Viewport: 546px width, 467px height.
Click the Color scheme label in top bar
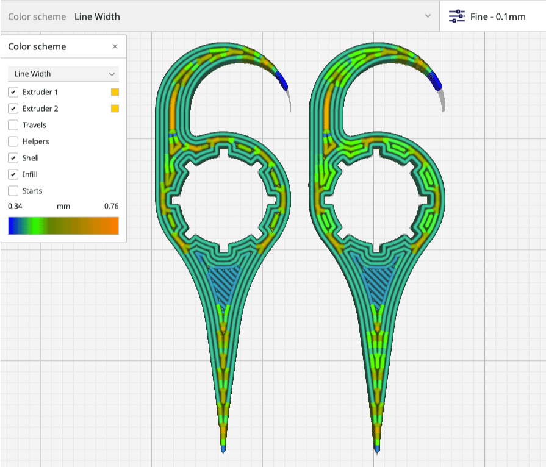37,16
